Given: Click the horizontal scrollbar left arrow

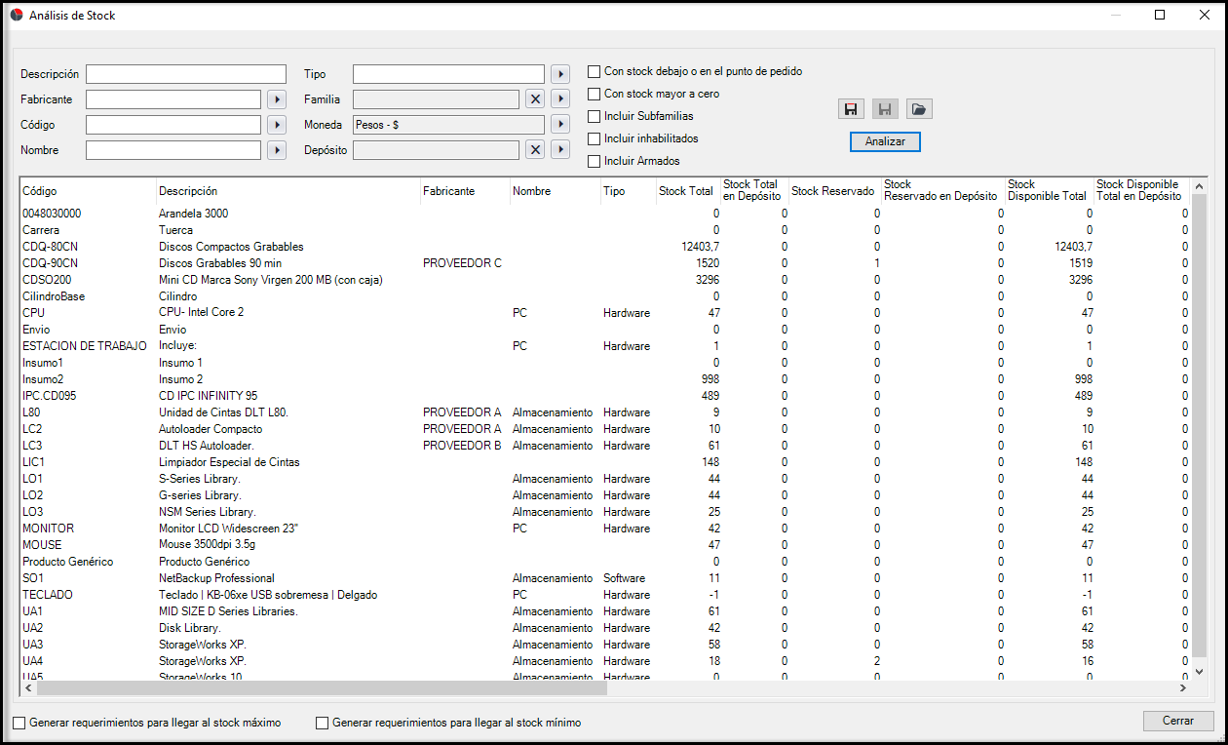Looking at the screenshot, I should 28,688.
